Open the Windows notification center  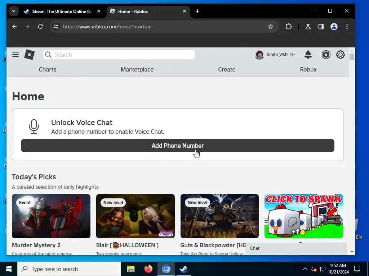357,269
